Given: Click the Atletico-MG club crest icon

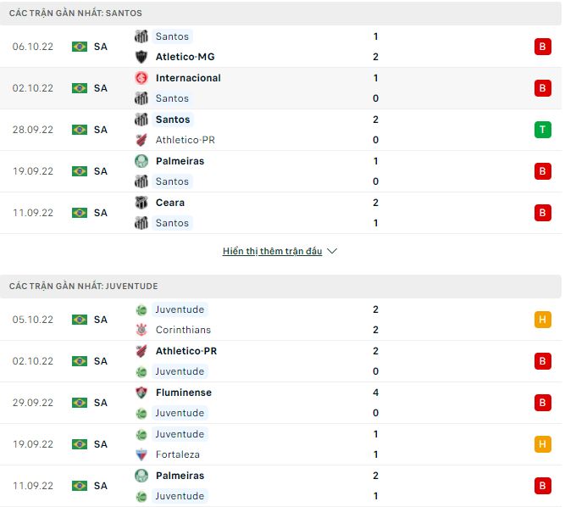Looking at the screenshot, I should [141, 57].
